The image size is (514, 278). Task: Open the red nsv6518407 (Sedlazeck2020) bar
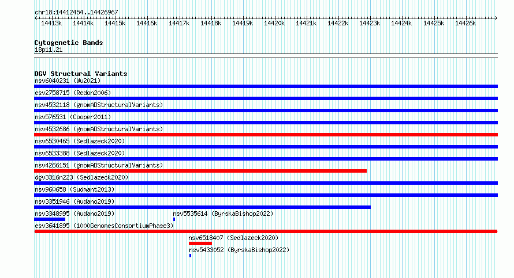point(200,243)
